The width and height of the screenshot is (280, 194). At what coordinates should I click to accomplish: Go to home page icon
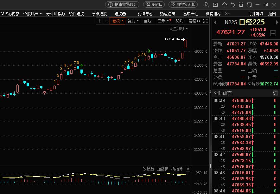coord(224,5)
